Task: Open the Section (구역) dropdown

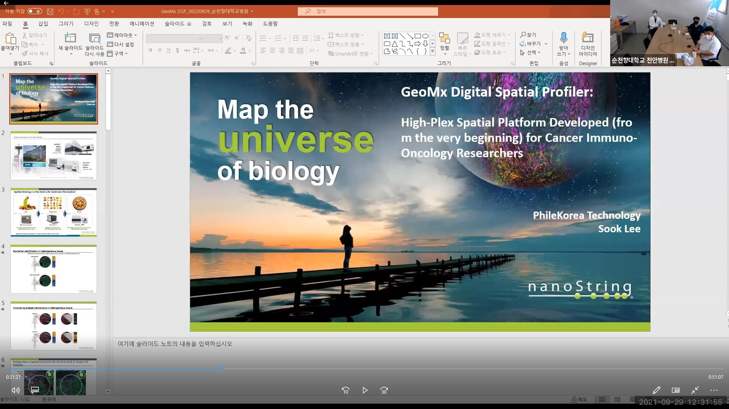Action: [117, 54]
